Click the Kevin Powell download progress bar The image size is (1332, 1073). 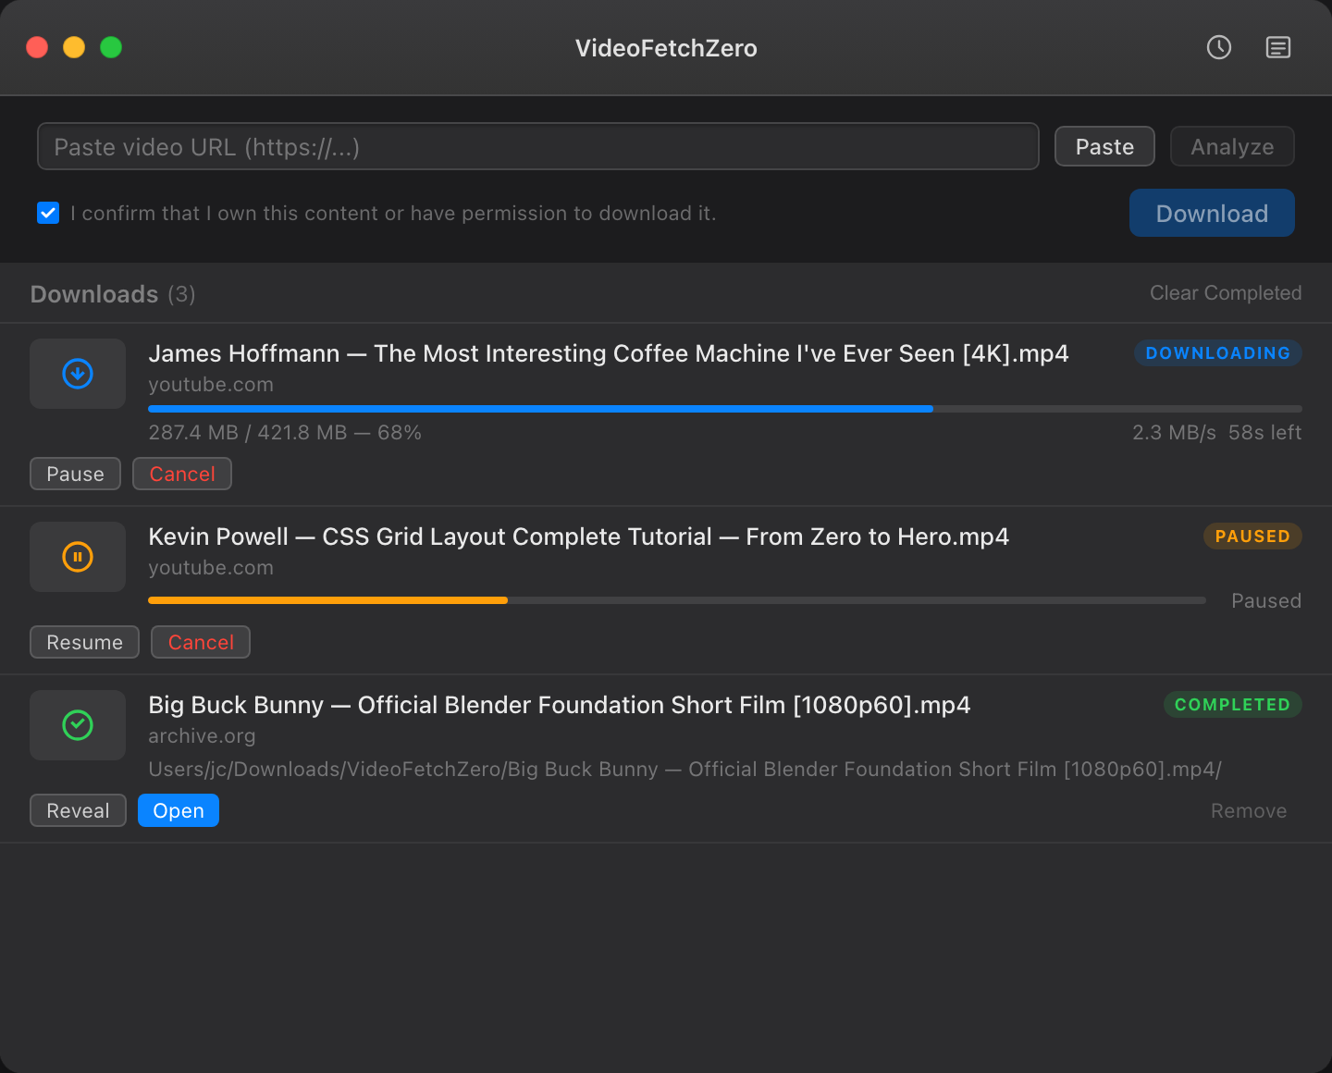click(677, 600)
